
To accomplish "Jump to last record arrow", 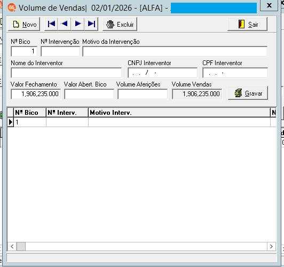I will 91,24.
